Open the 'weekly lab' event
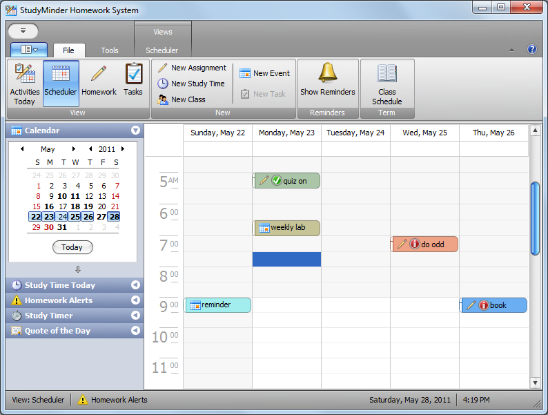 tap(286, 228)
